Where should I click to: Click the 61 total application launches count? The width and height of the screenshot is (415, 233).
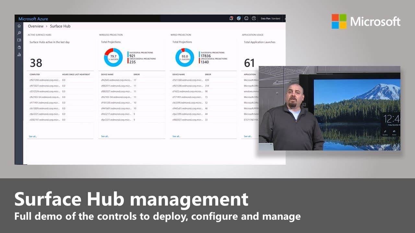249,63
